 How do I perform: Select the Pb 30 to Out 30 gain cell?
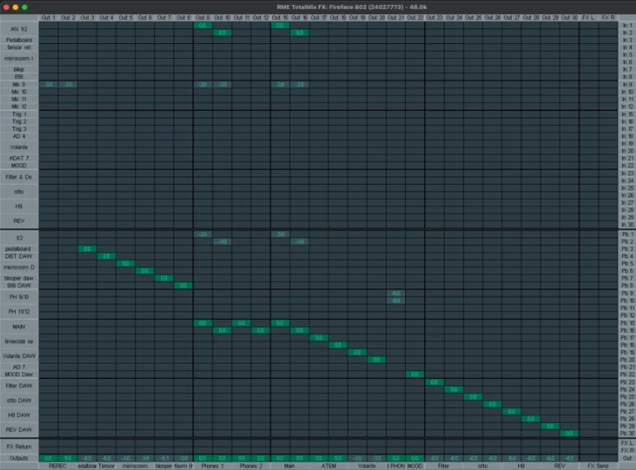569,434
